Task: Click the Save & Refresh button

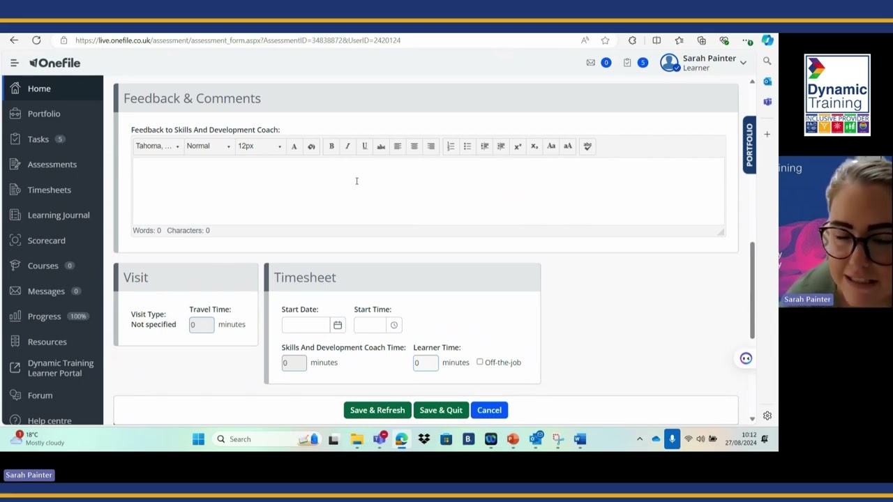Action: 377,410
